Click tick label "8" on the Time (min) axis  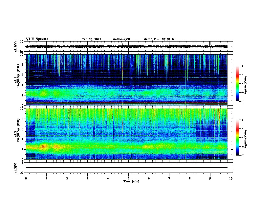point(190,178)
